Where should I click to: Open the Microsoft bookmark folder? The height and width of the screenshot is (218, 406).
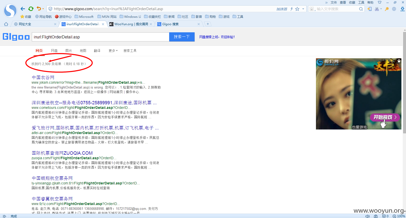[x=84, y=17]
